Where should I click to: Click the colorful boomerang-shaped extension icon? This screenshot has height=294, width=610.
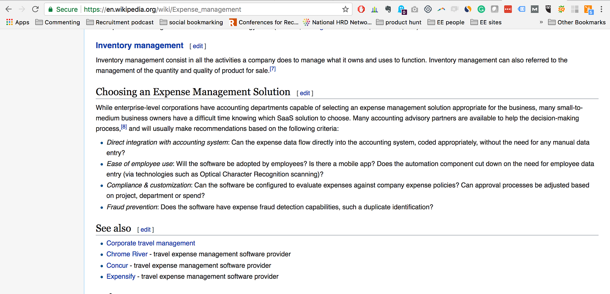pos(441,9)
